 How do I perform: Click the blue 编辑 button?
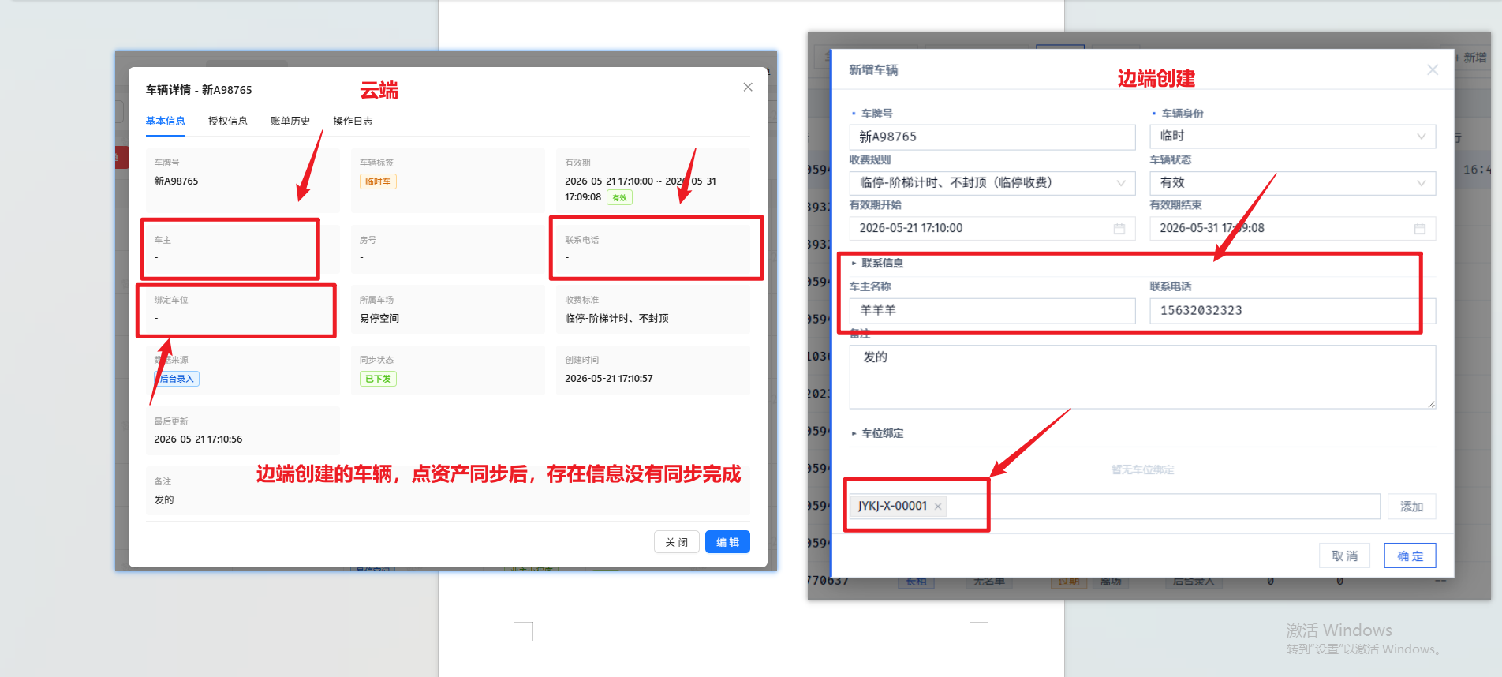point(727,542)
